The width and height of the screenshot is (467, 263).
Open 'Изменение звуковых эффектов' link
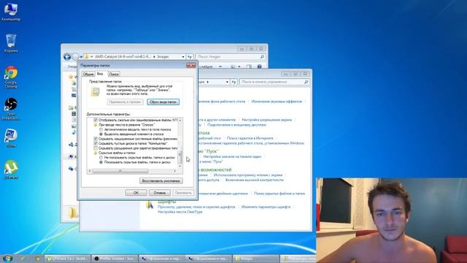(x=277, y=102)
